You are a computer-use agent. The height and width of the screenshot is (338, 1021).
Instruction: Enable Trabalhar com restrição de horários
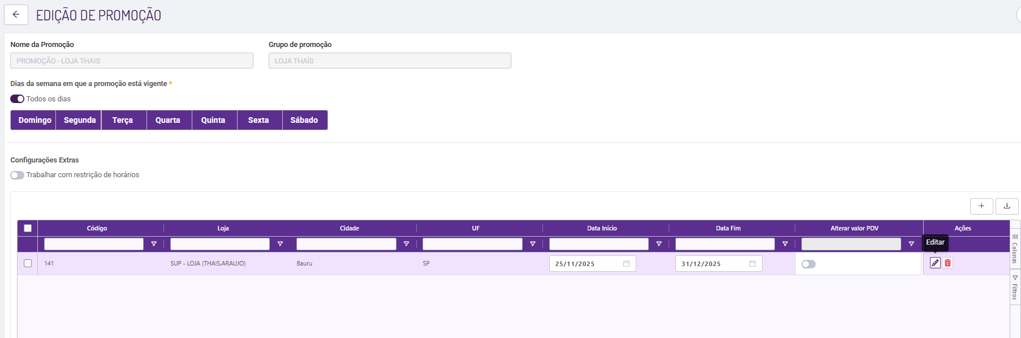pos(17,175)
